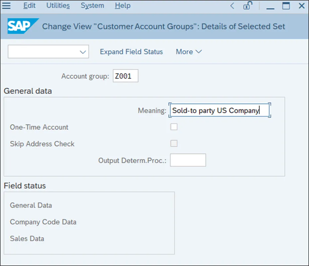Click the back arrow icon
The height and width of the screenshot is (266, 309).
coord(232,6)
